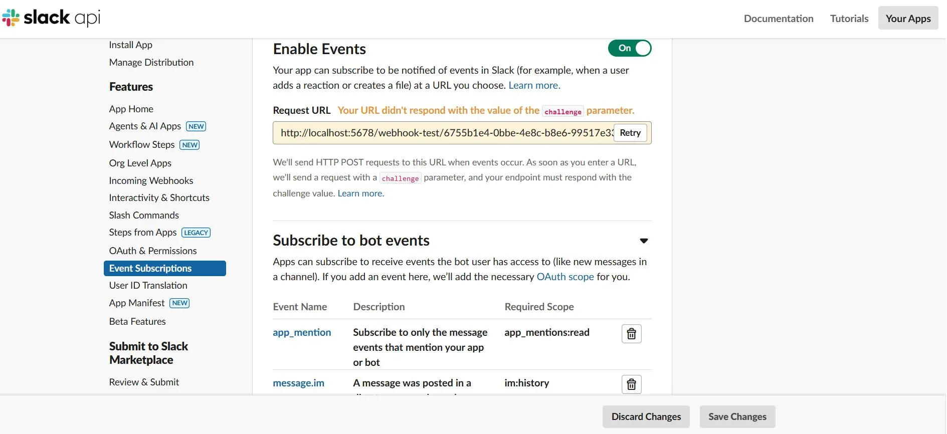Save Changes at the bottom bar
Viewport: 947px width, 434px height.
click(x=737, y=416)
